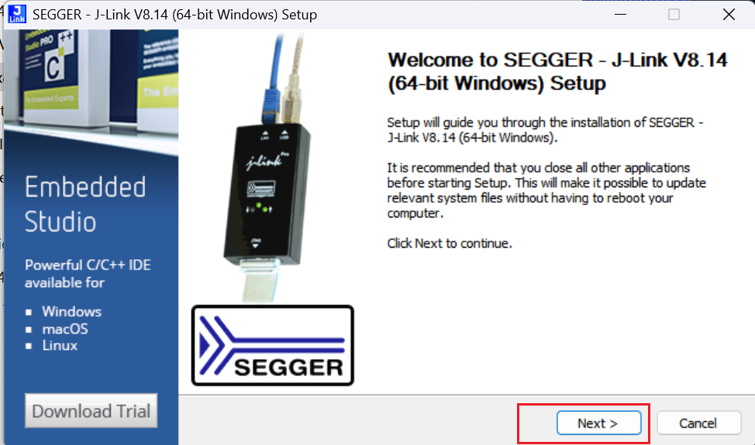Click the Embedded Studio heading in the banner
The height and width of the screenshot is (445, 755).
85,204
